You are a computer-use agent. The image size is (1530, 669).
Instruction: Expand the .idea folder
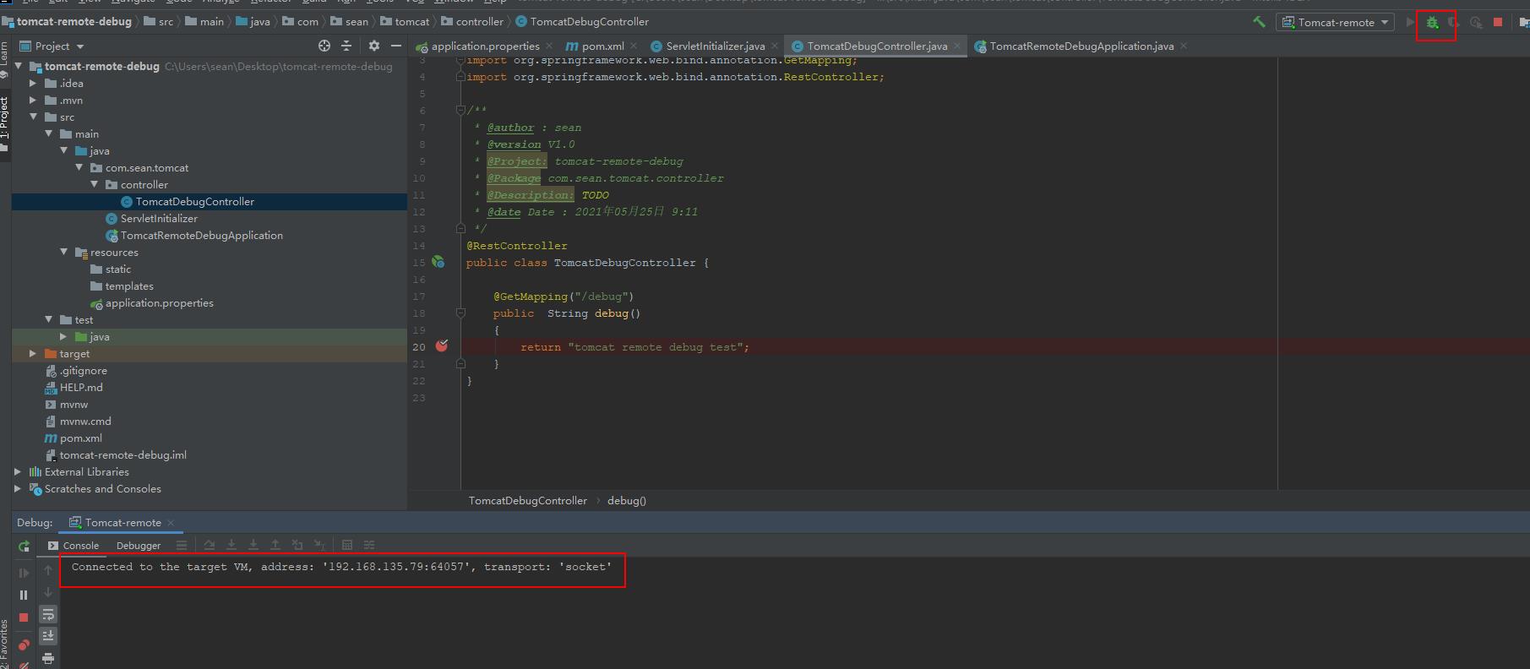point(33,83)
